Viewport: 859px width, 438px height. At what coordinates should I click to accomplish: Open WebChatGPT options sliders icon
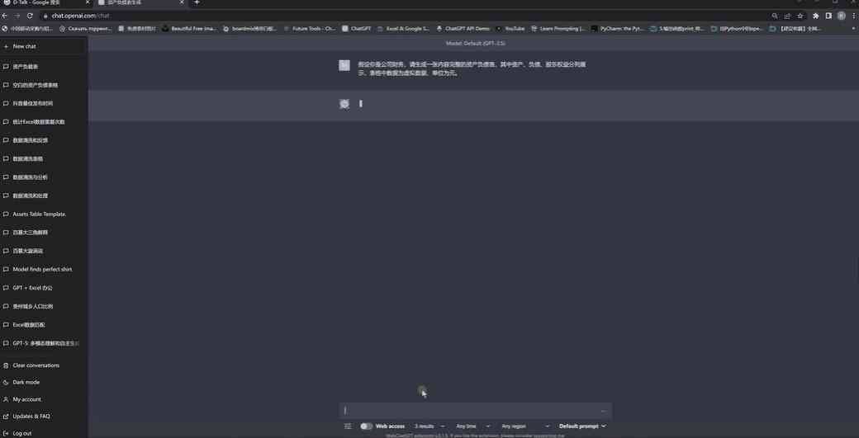(x=348, y=426)
